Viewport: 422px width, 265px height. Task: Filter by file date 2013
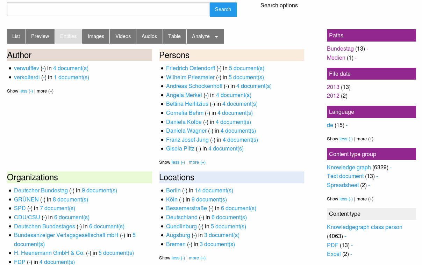[333, 87]
